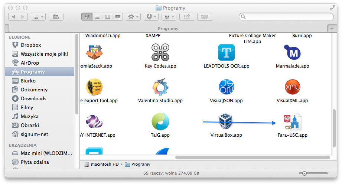Viewport: 342px width, 185px height.
Task: Select Picture Collage Maker Lite.app label
Action: (253, 38)
